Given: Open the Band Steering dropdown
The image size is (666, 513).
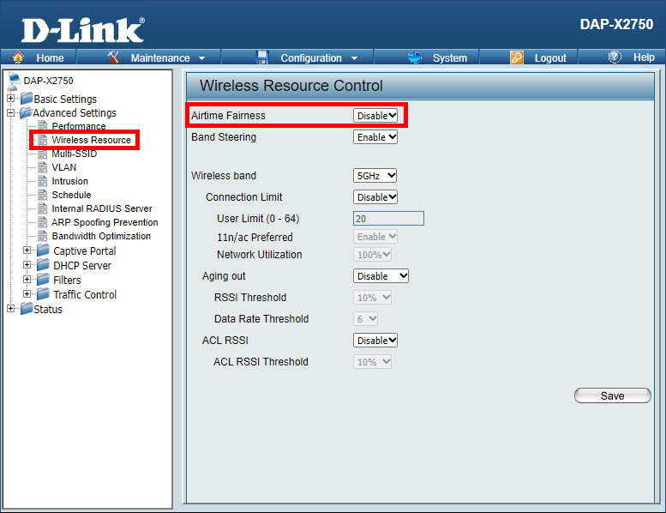Looking at the screenshot, I should 375,136.
